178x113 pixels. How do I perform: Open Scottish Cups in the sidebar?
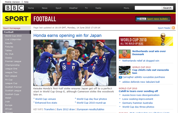[x=12, y=94]
